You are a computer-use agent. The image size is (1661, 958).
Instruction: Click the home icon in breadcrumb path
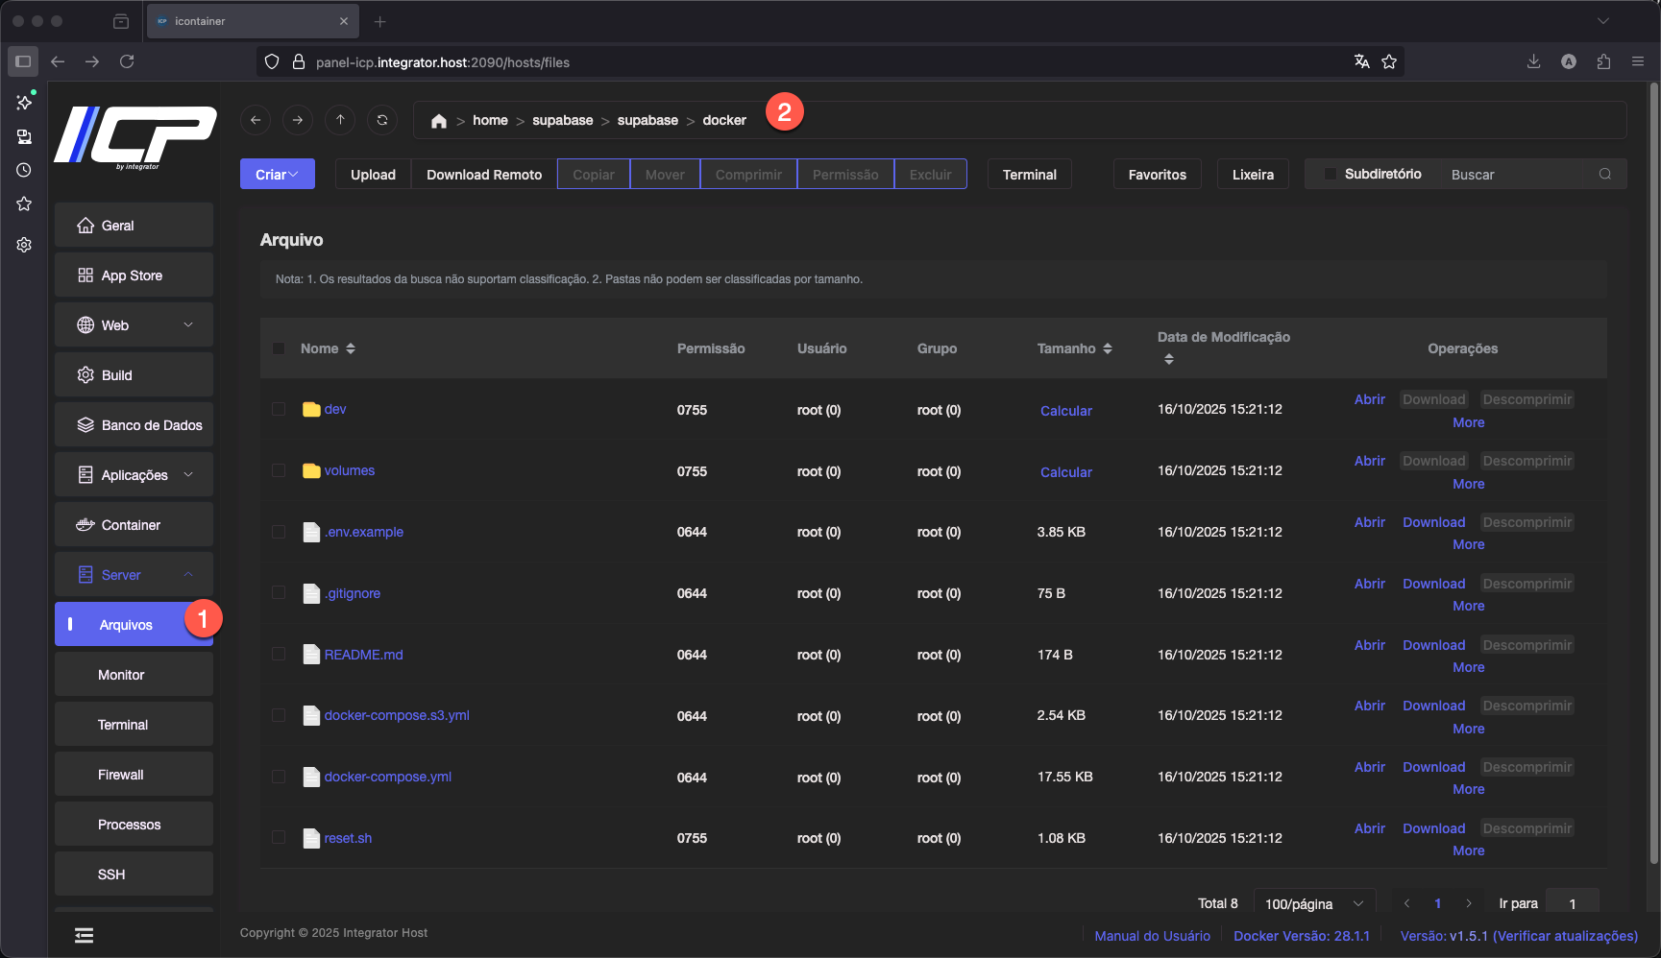coord(439,121)
